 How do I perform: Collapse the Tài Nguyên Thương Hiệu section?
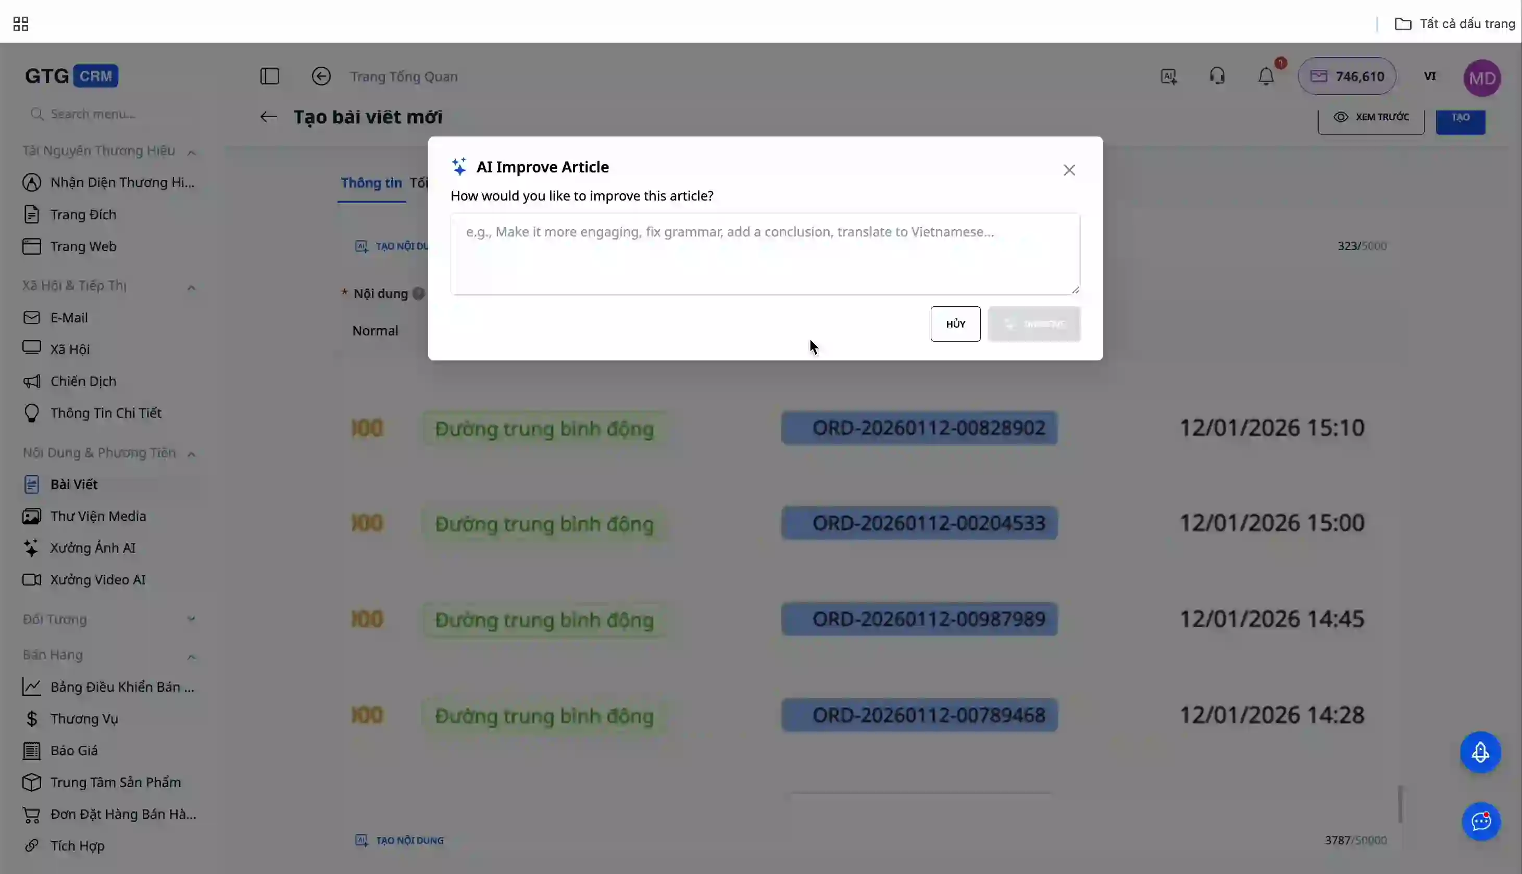192,152
